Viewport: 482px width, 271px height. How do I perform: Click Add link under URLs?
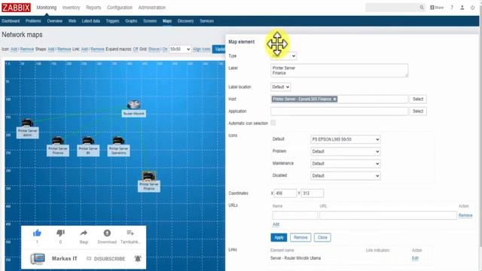276,224
